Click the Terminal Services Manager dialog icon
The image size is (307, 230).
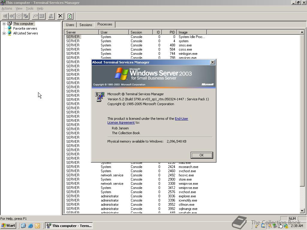tap(100, 97)
